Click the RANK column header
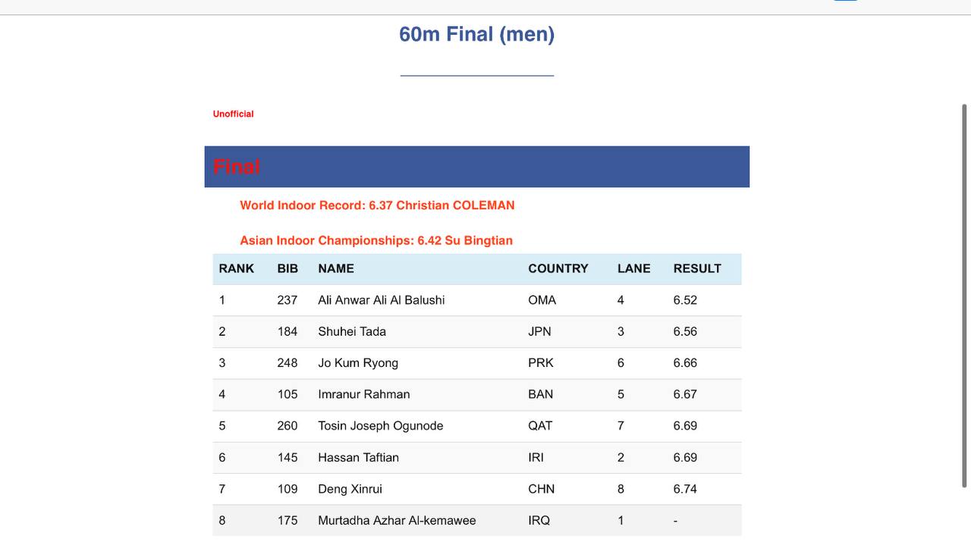 coord(237,268)
